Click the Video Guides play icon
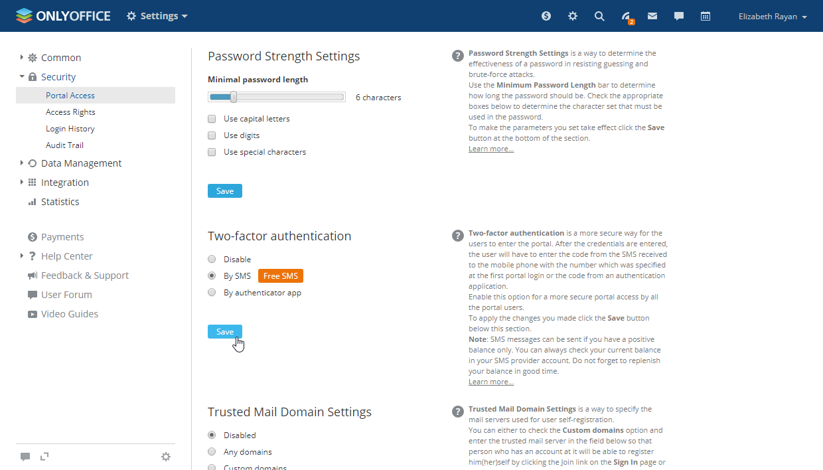 33,314
